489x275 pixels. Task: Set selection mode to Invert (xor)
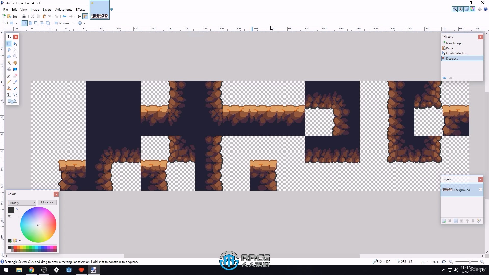click(x=48, y=23)
